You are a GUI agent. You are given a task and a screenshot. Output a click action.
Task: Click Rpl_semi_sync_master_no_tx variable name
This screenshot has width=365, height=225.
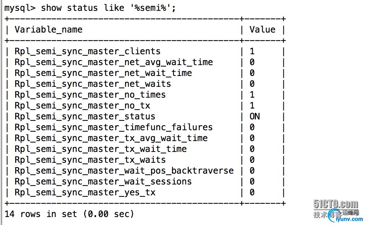(x=82, y=106)
